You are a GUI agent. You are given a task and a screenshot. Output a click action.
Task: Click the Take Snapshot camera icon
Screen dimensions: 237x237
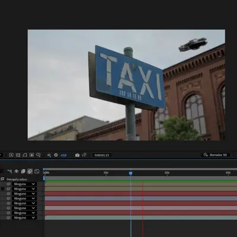(x=77, y=155)
